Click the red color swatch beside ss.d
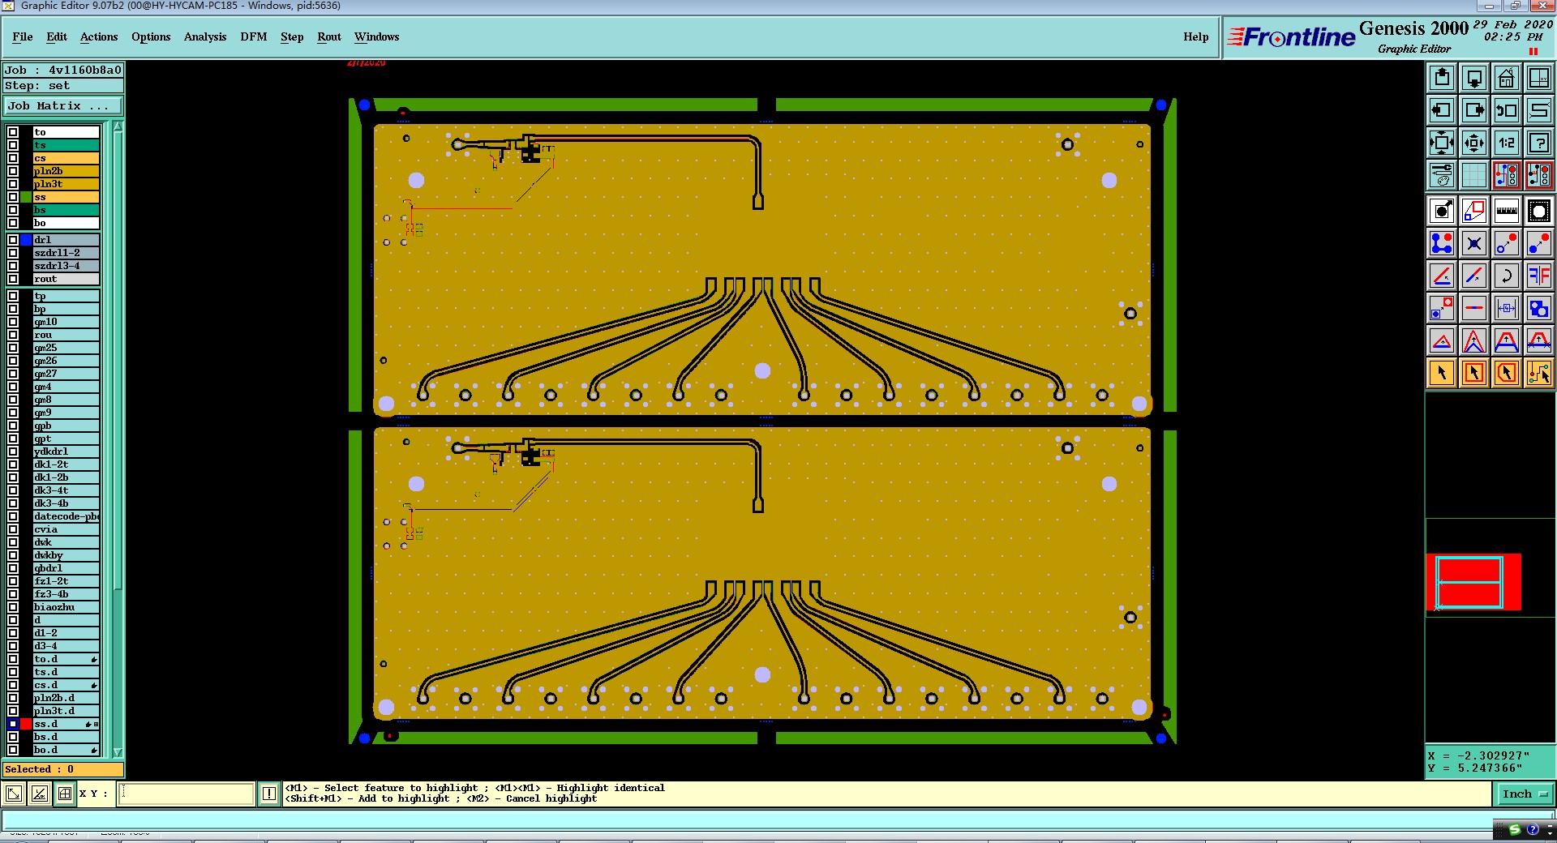This screenshot has height=843, width=1557. tap(26, 724)
